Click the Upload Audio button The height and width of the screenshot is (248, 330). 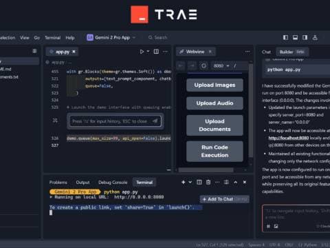pos(214,103)
